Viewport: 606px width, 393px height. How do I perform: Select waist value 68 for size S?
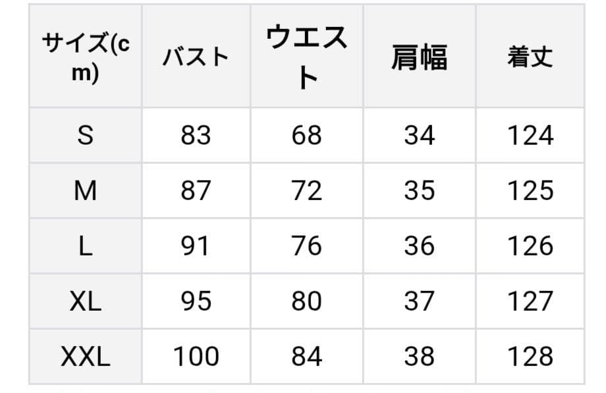[307, 136]
